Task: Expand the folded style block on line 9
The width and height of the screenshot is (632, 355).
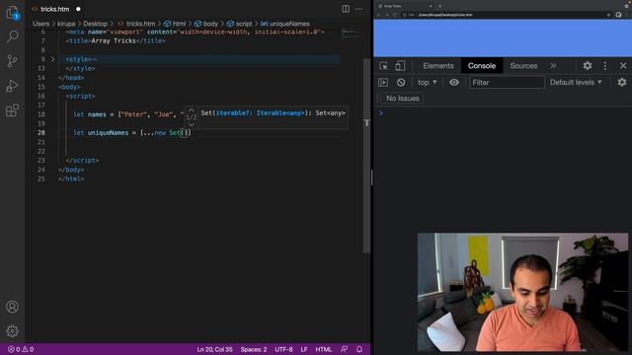Action: [52, 59]
